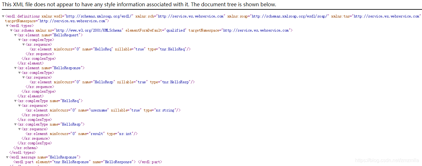Collapse xs:sequence containing the HelloReq element
This screenshot has width=422, height=166.
point(24,44)
